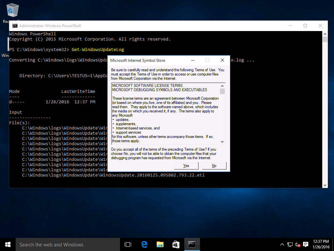Open the Windows Start menu

tap(8, 244)
